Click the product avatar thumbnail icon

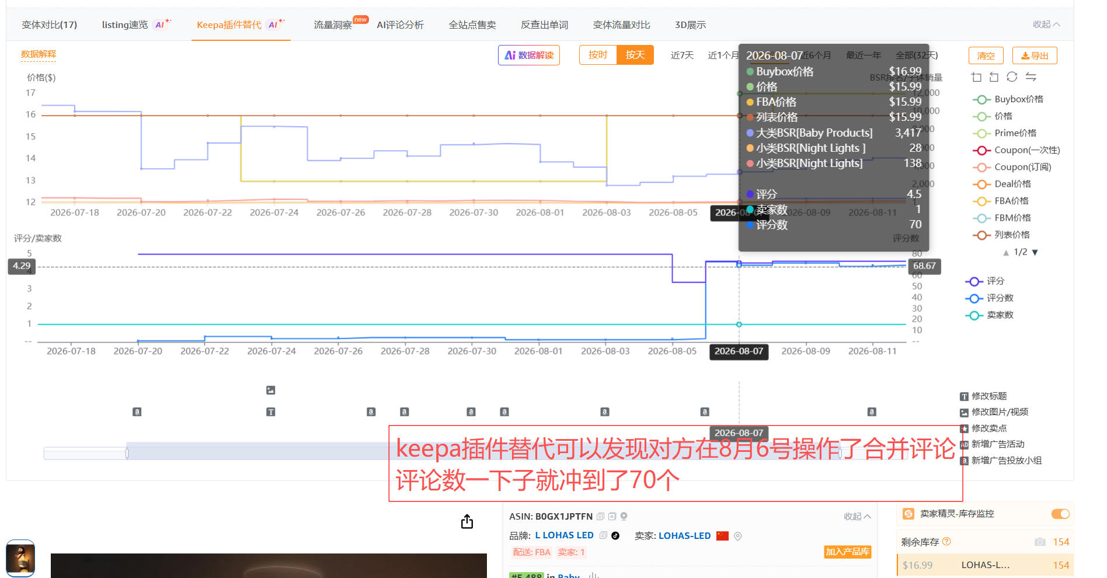coord(20,558)
